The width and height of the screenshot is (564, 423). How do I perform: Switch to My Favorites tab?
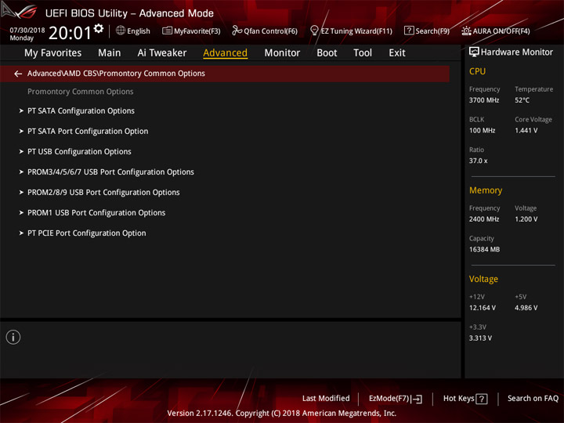click(53, 53)
